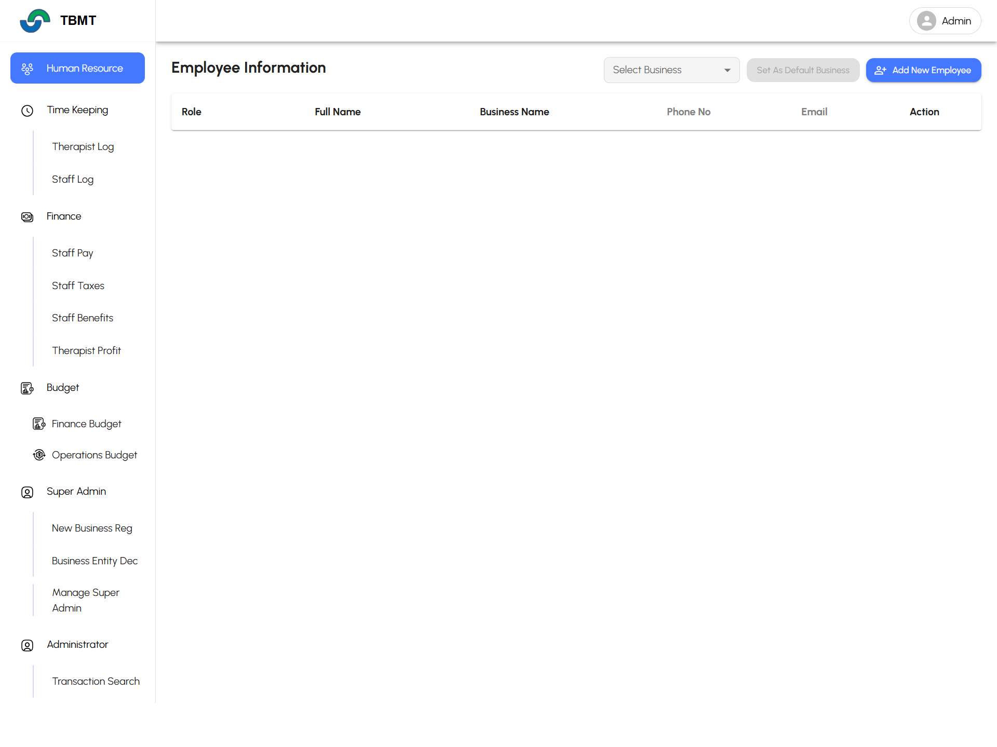Click the Admin avatar icon
The height and width of the screenshot is (747, 997).
tap(926, 21)
